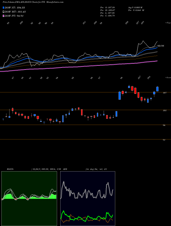The height and width of the screenshot is (226, 171).
Task: Click the chart title mentioning ManafaSutra.com
Action: [x=33, y=2]
